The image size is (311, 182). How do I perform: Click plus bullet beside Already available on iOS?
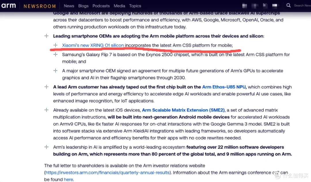tap(46, 110)
